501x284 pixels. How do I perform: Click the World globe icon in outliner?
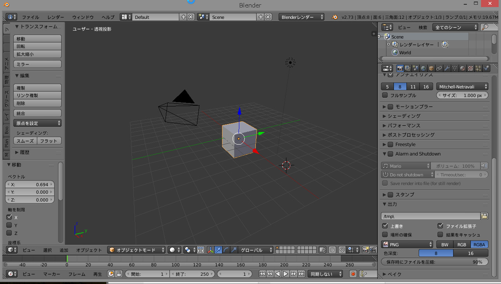coord(395,52)
